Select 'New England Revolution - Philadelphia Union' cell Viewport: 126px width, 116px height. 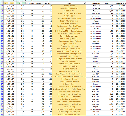pyautogui.click(x=69, y=89)
